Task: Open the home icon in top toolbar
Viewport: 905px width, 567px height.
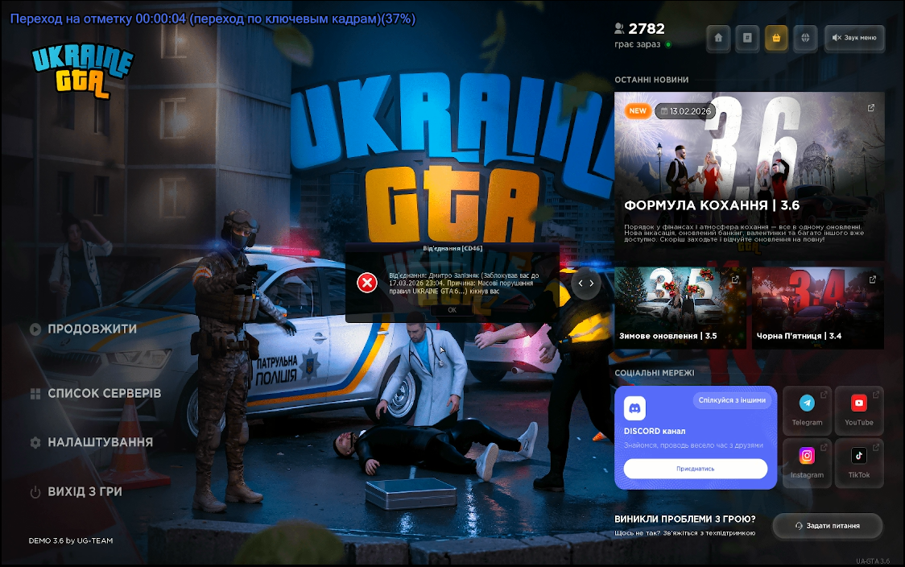Action: [x=718, y=38]
